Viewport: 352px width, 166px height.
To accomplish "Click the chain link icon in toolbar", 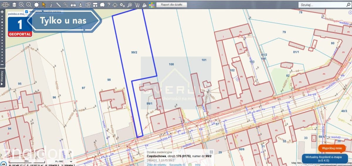I will point(66,5).
